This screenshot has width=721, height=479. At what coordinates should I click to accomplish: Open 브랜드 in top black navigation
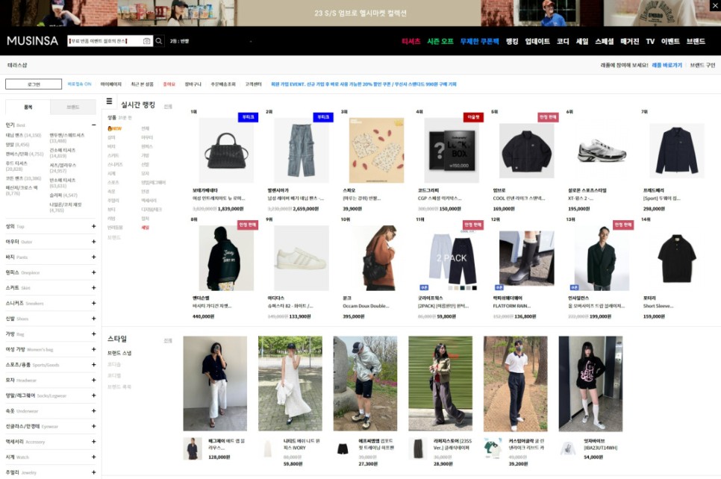click(x=696, y=41)
